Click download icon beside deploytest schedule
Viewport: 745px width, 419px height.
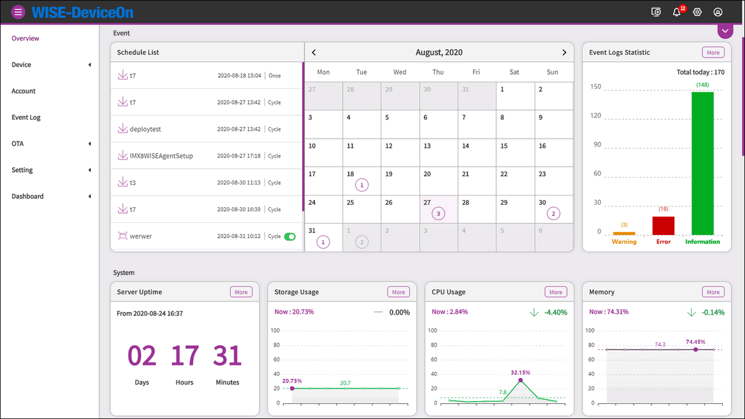tap(123, 129)
